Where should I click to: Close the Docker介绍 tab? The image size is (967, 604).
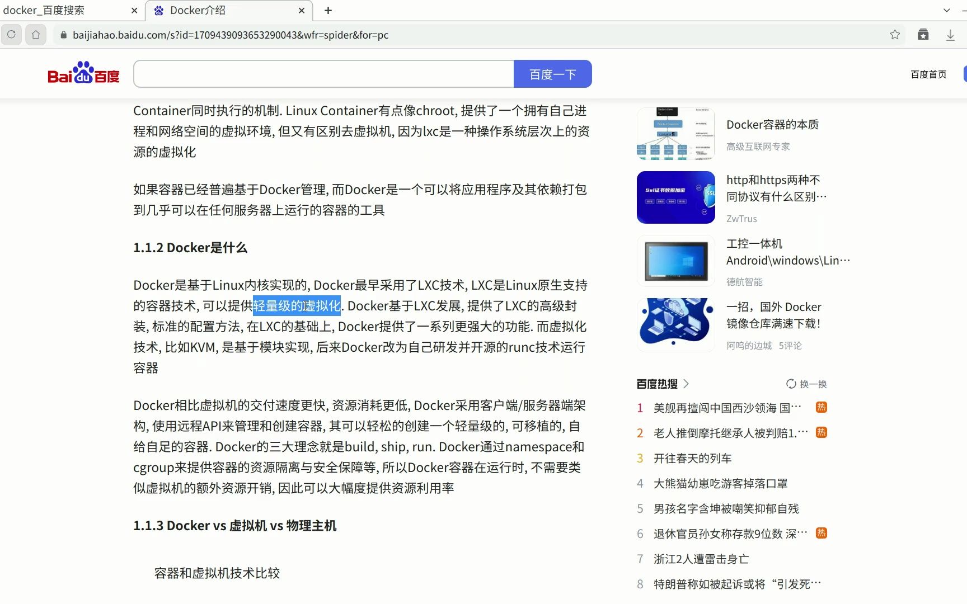click(x=302, y=11)
